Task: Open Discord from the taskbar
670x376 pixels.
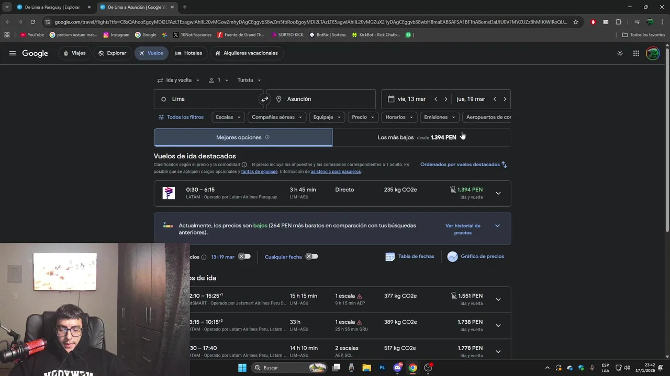Action: tap(398, 368)
